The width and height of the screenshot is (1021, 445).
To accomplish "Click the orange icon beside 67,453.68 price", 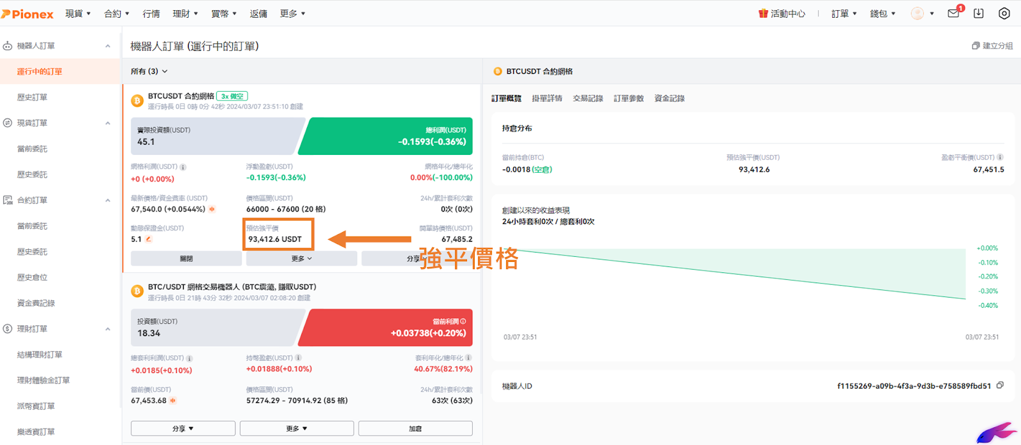I will pos(173,401).
